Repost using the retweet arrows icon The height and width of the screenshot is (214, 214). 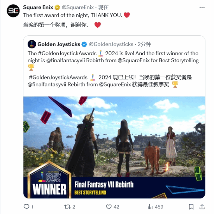click(67, 207)
